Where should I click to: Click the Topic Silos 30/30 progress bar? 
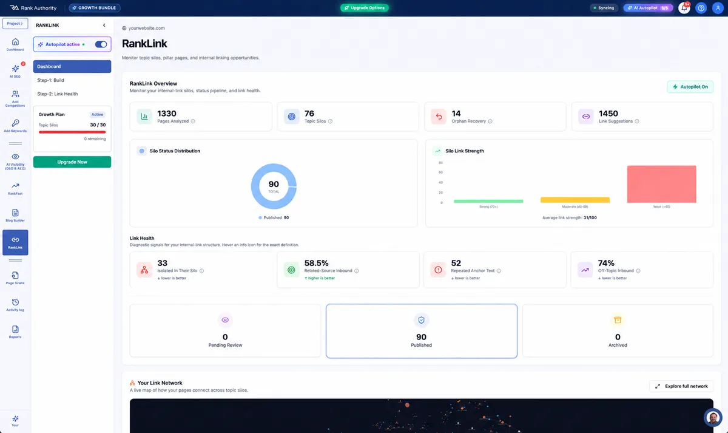72,132
